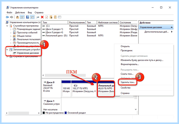Open the Файл menu

pos(9,13)
